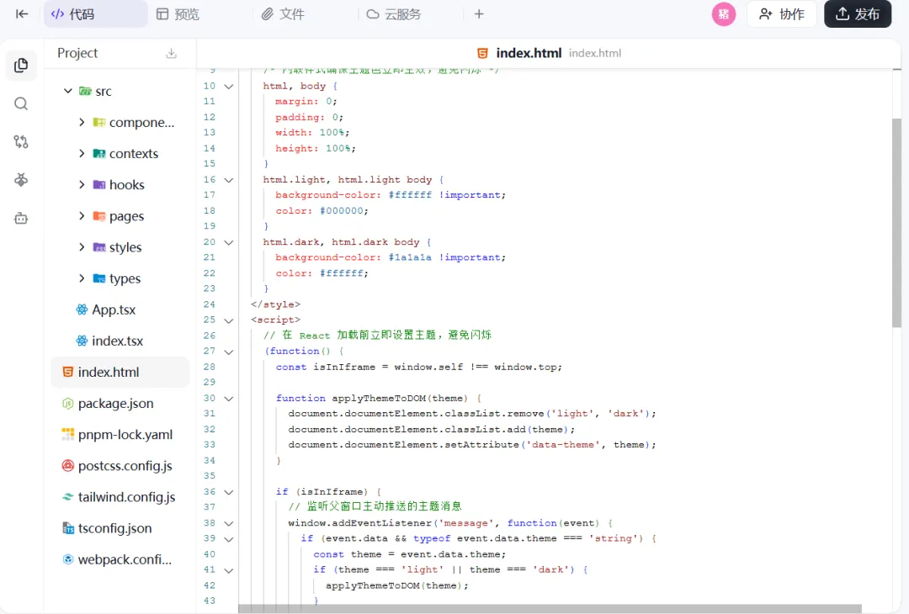Click the webpack config file icon
909x614 pixels.
tap(68, 559)
